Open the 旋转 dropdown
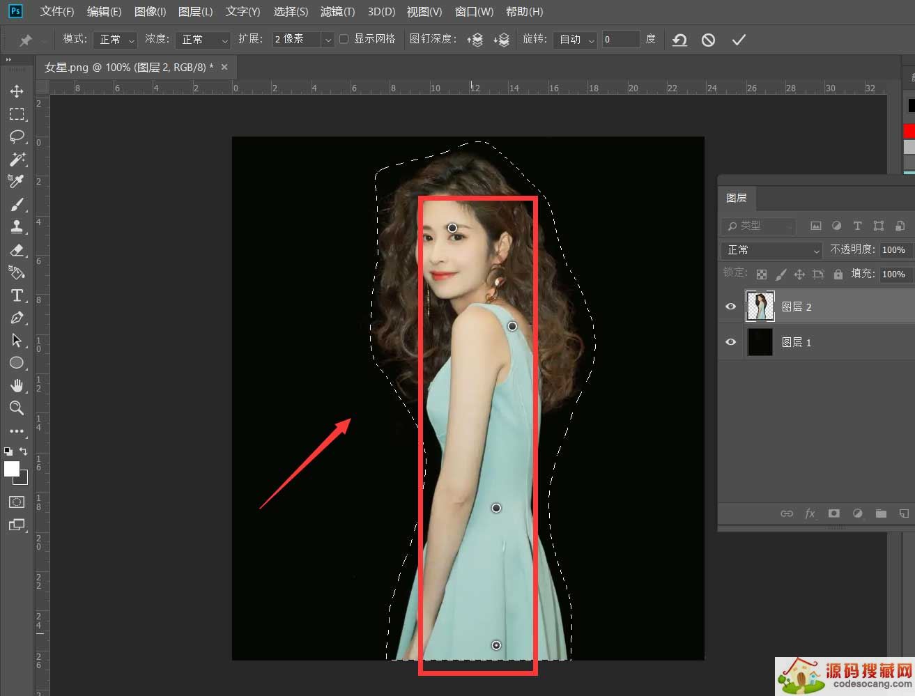The width and height of the screenshot is (915, 696). coord(575,40)
